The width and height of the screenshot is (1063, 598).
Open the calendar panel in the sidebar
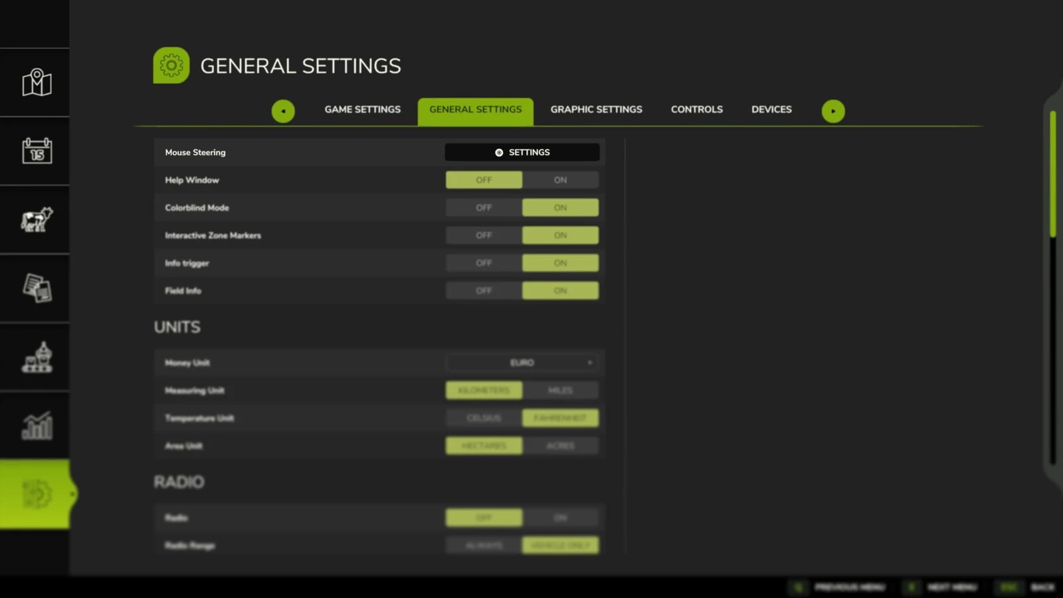[35, 151]
